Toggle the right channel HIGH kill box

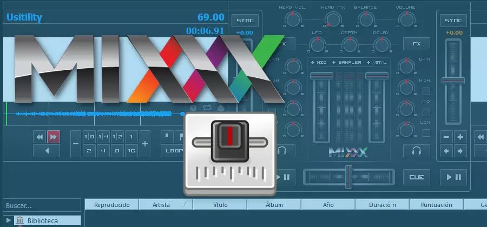(x=426, y=91)
